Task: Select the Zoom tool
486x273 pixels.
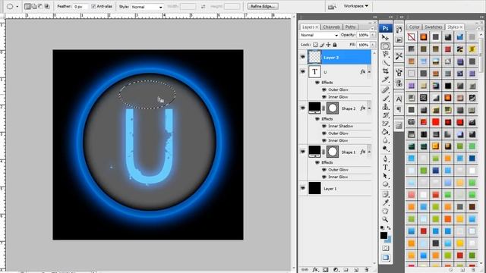Action: click(385, 219)
